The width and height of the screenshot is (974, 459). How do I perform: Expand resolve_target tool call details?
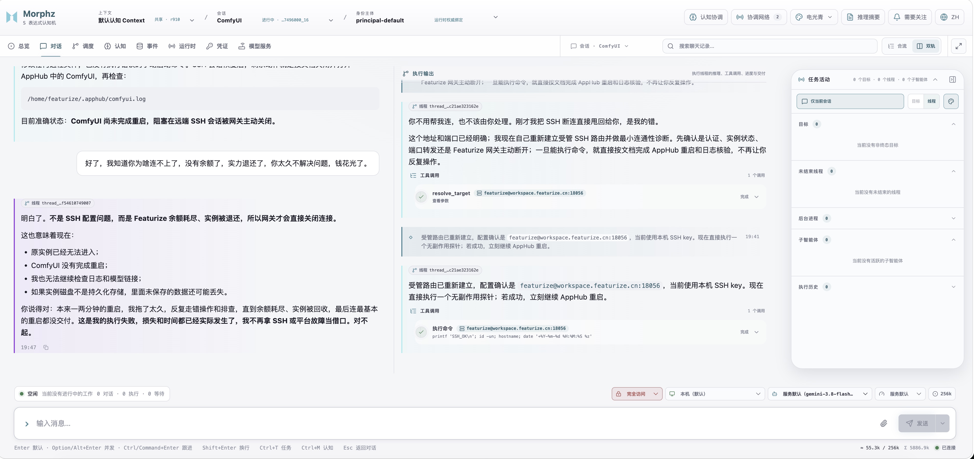(x=756, y=197)
